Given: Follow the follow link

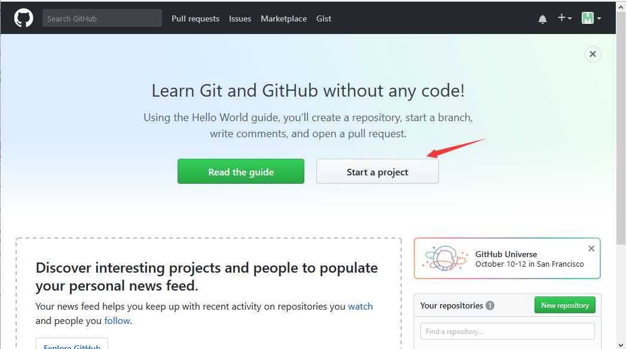Looking at the screenshot, I should 117,321.
